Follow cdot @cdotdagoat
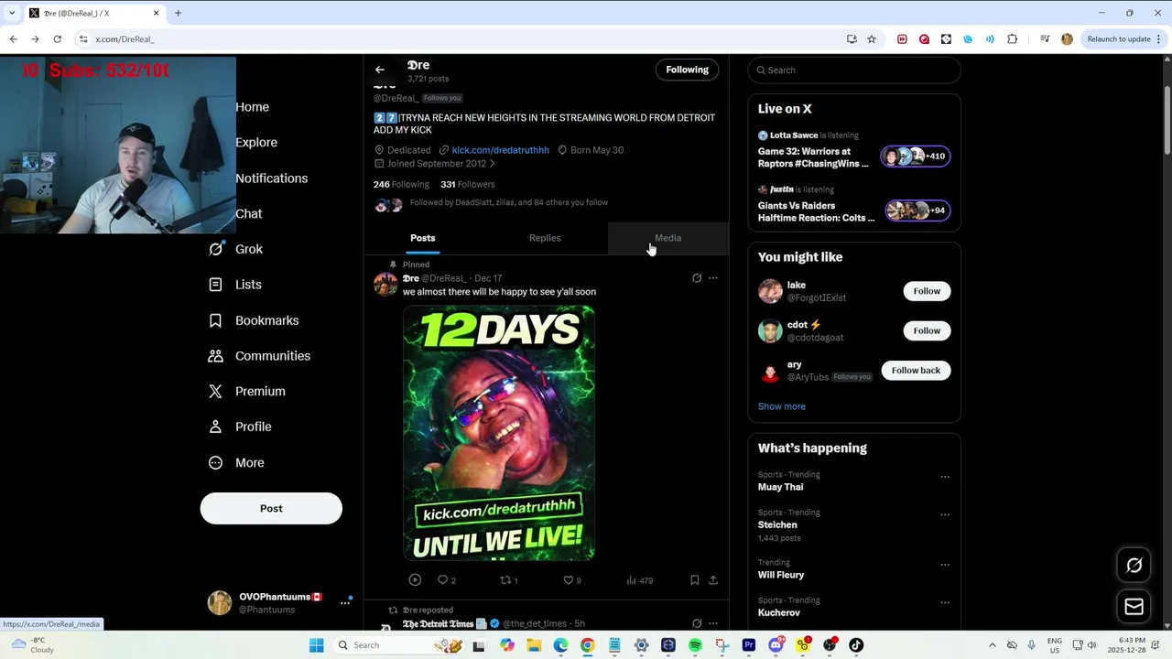 [x=927, y=330]
